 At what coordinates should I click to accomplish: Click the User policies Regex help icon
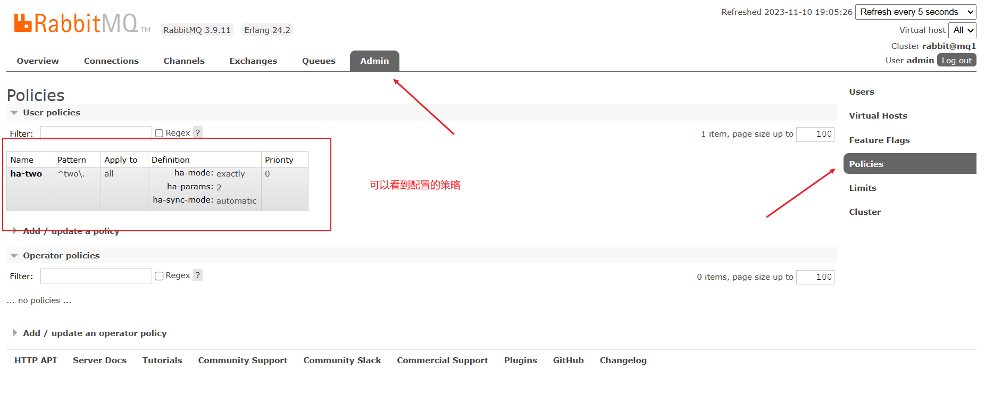(x=198, y=132)
